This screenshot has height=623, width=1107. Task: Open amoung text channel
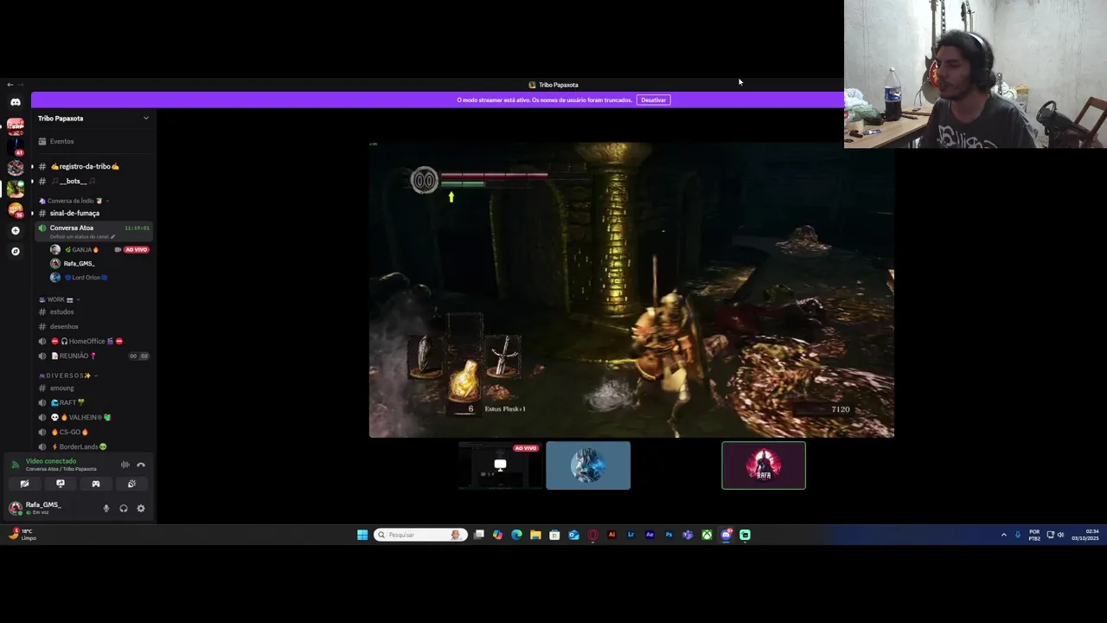[x=61, y=388]
